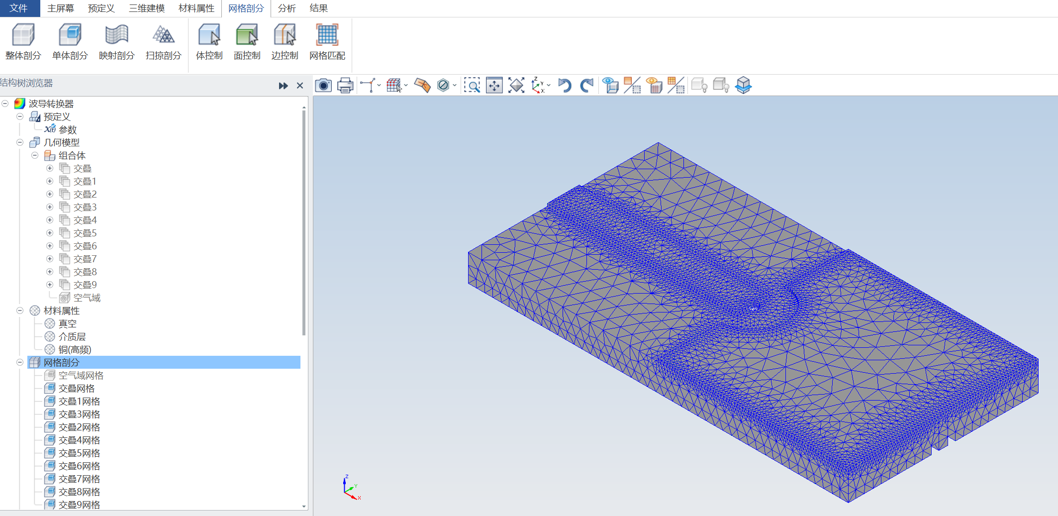
Task: Open dropdown arrow beside hexagon filter icon
Action: click(x=455, y=86)
